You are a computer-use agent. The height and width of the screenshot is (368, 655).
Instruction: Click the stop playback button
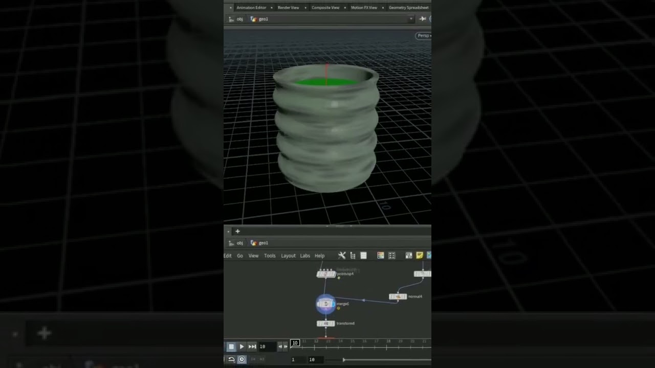(x=231, y=347)
